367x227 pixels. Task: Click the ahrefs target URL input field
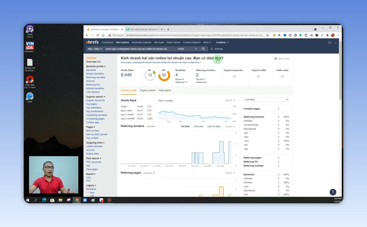click(140, 49)
